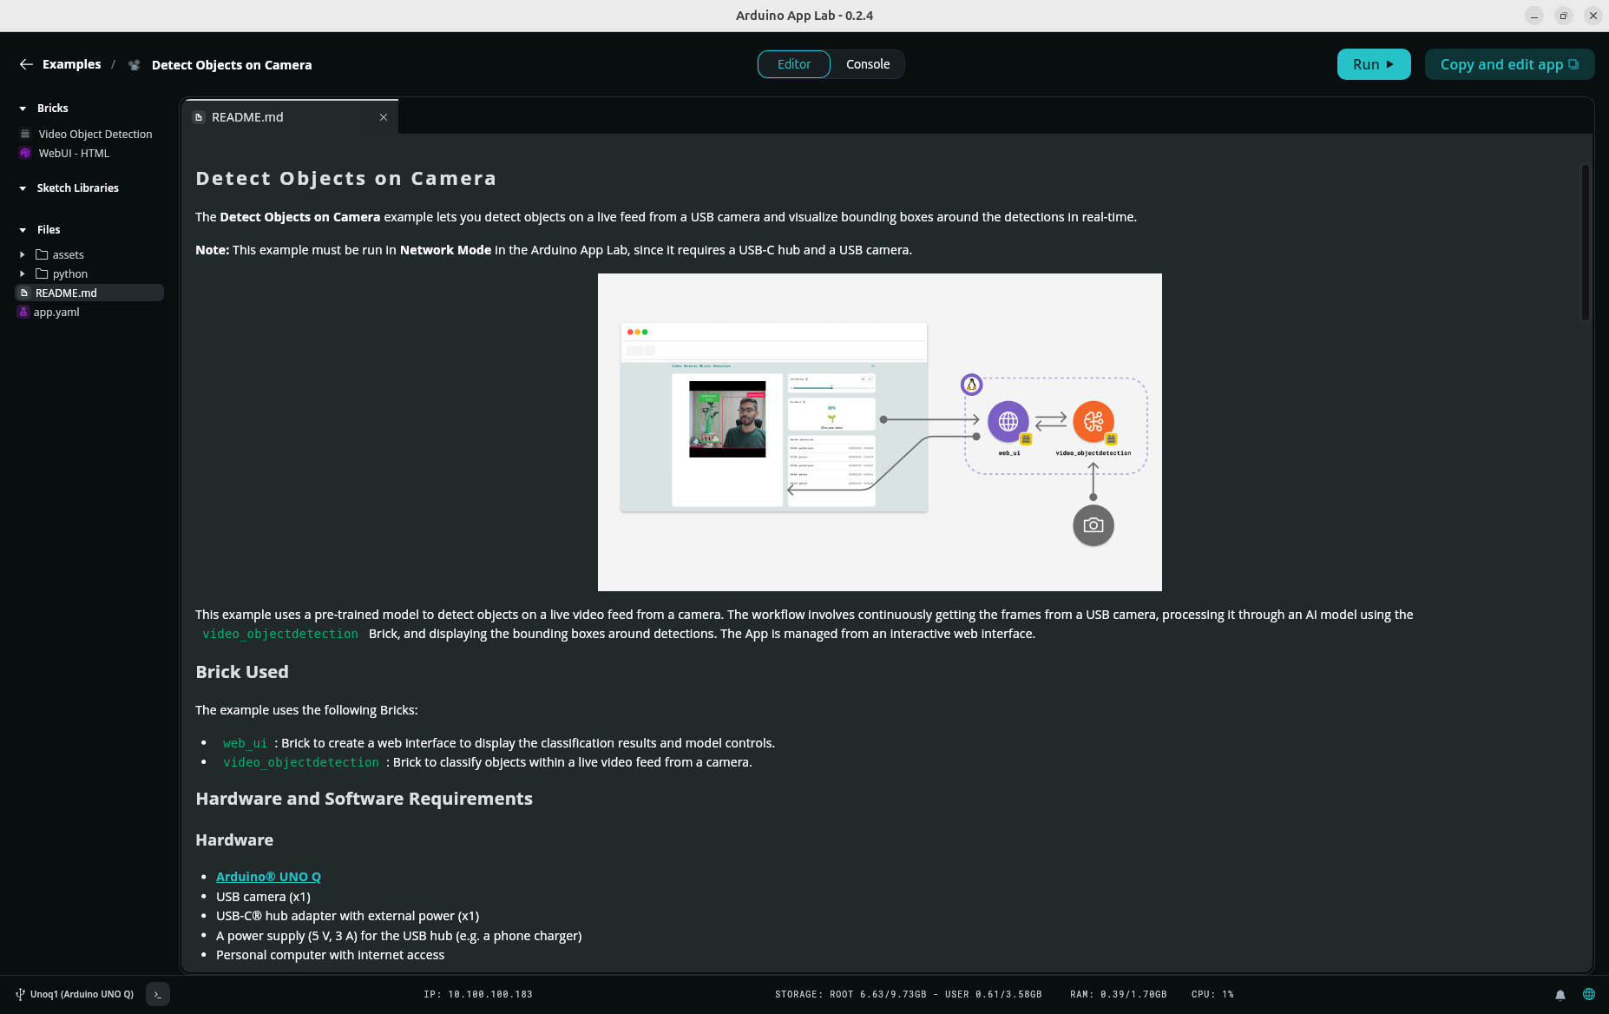The height and width of the screenshot is (1014, 1609).
Task: Switch to the Console view
Action: click(x=868, y=64)
